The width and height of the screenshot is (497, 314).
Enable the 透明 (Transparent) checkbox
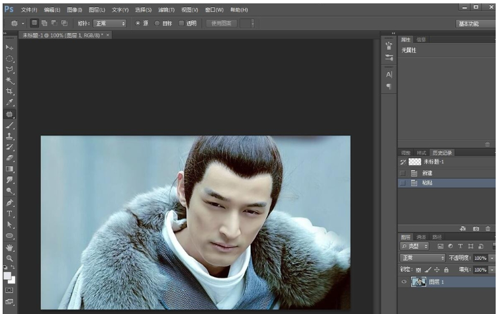(181, 23)
